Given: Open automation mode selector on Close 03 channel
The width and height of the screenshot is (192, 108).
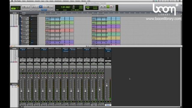Looking at the screenshot, I should (x=44, y=64).
